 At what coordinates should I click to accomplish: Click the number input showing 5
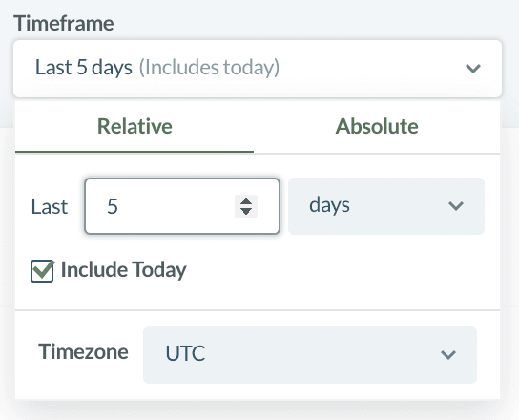pos(182,206)
